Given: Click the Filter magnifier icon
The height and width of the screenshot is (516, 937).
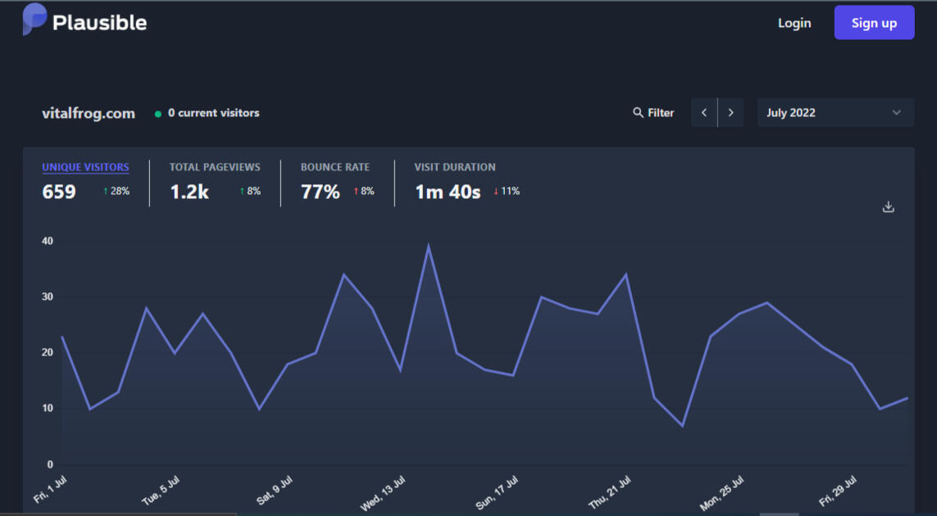Looking at the screenshot, I should pyautogui.click(x=638, y=113).
